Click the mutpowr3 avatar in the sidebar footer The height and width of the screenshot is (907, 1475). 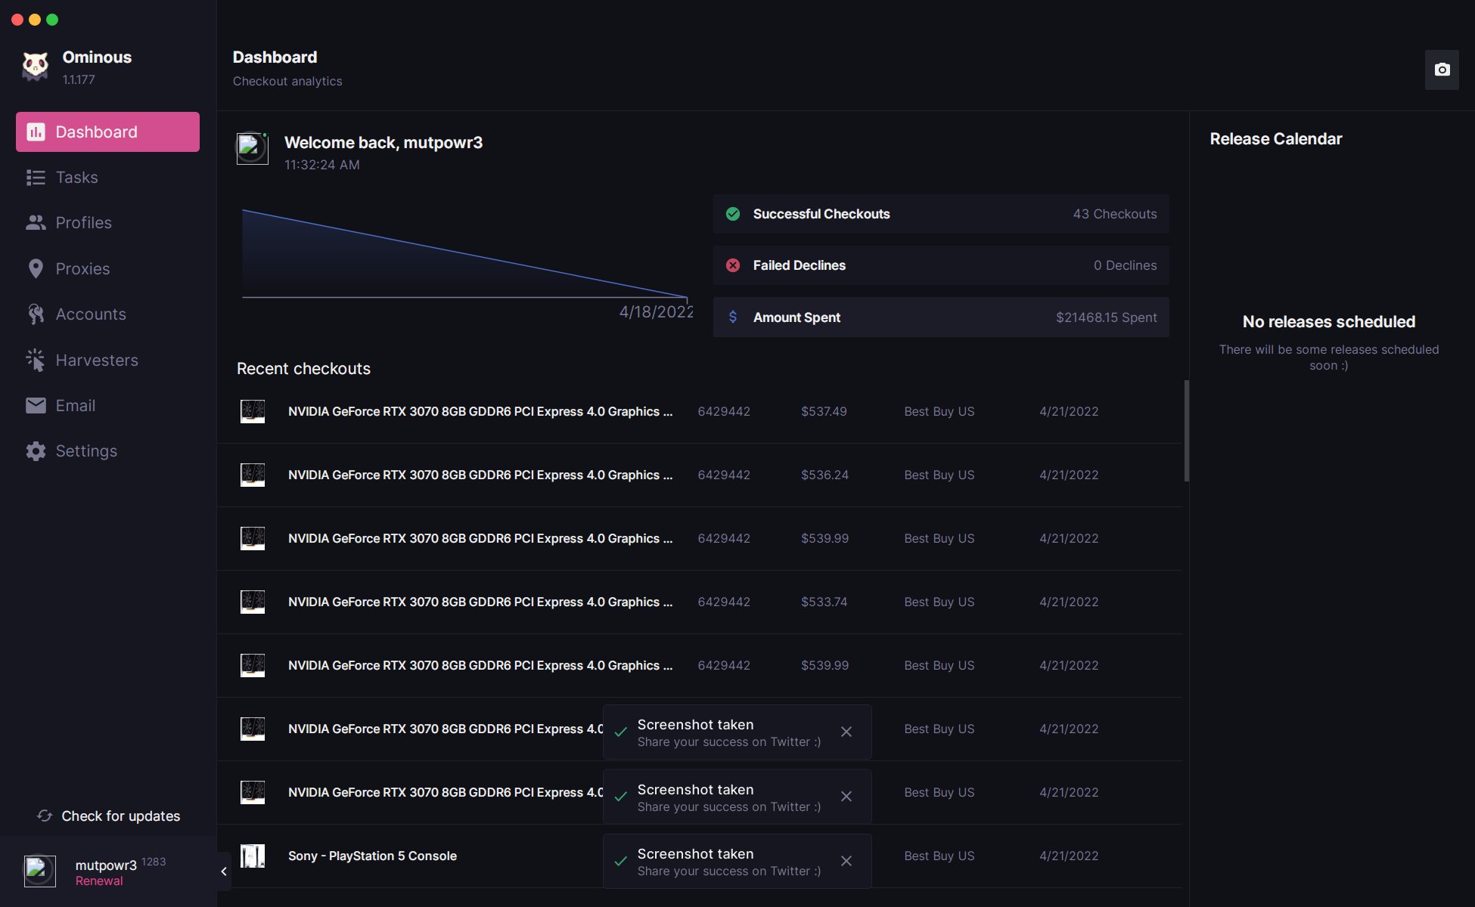[39, 871]
